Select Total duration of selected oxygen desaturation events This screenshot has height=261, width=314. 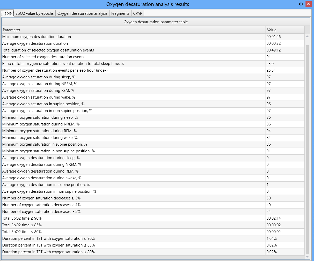153,50
